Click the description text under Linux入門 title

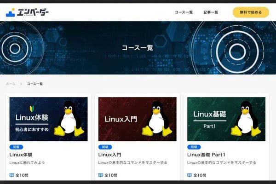coord(133,162)
